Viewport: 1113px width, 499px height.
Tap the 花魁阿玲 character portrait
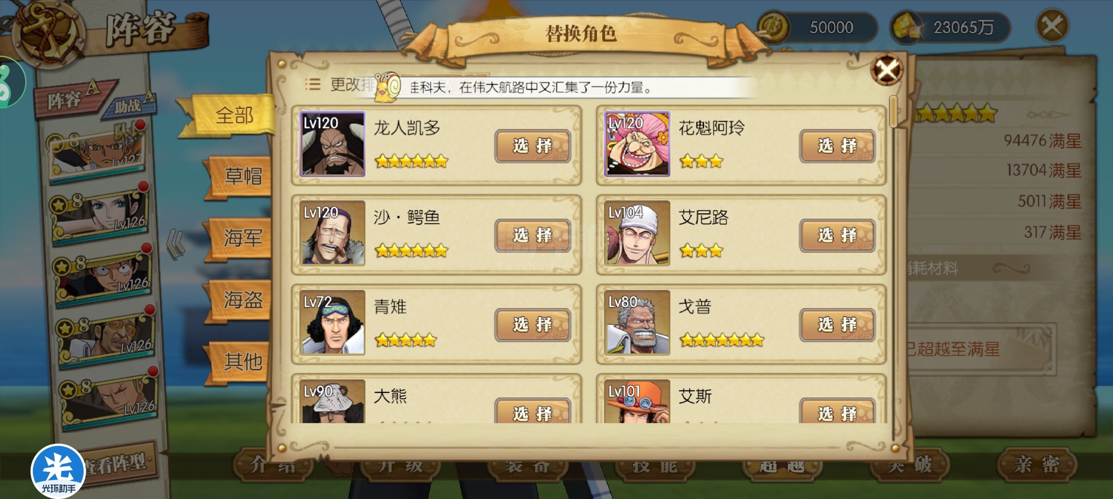point(637,144)
